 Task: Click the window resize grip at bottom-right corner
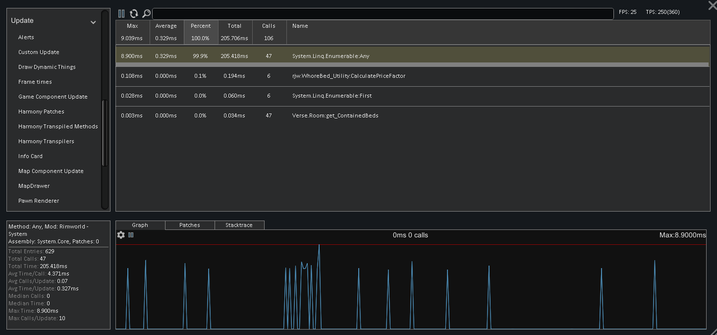(713, 331)
